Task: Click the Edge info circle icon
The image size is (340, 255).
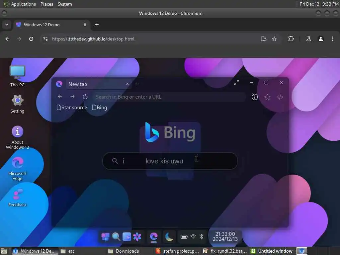Action: pos(255,97)
